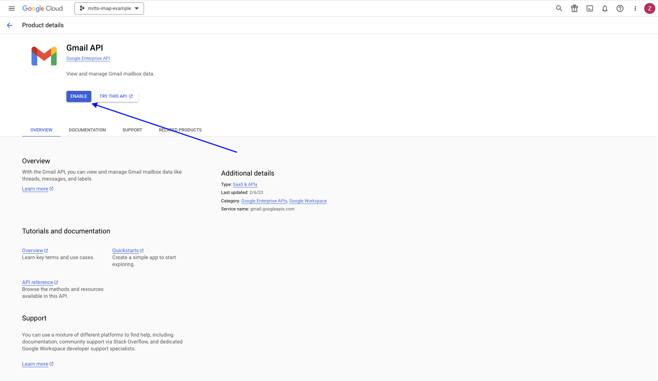
Task: Click the ENABLE button
Action: pyautogui.click(x=79, y=96)
